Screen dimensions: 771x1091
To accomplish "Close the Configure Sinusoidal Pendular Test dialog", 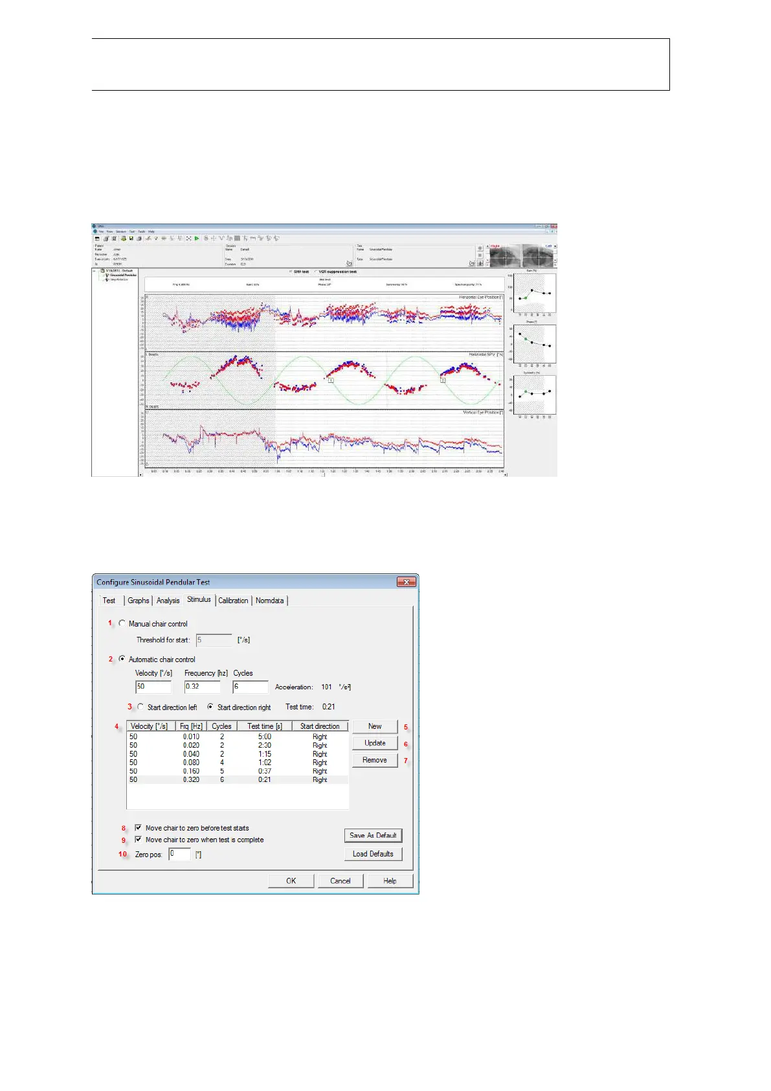I will coord(406,582).
